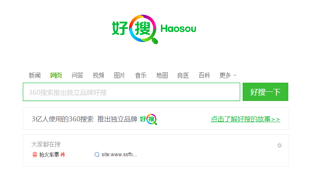Go to the 图片 tab
This screenshot has height=177, width=314.
[x=119, y=76]
